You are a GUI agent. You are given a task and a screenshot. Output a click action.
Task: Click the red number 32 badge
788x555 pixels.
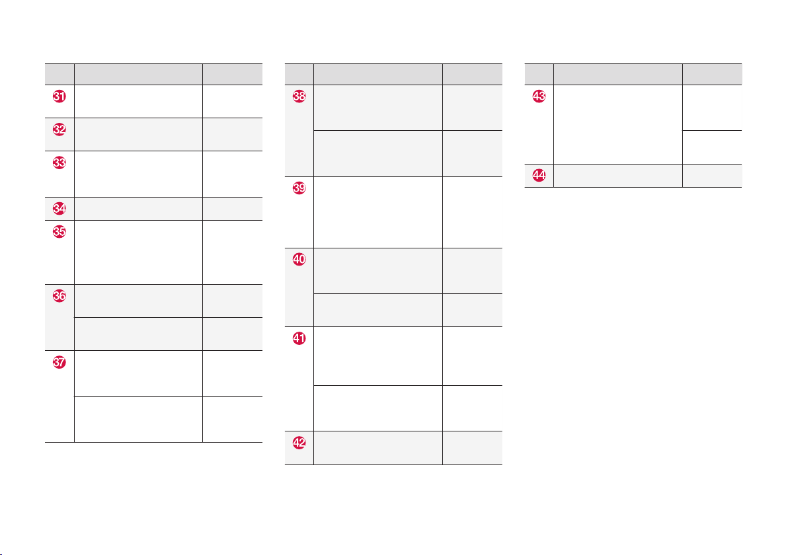59,129
